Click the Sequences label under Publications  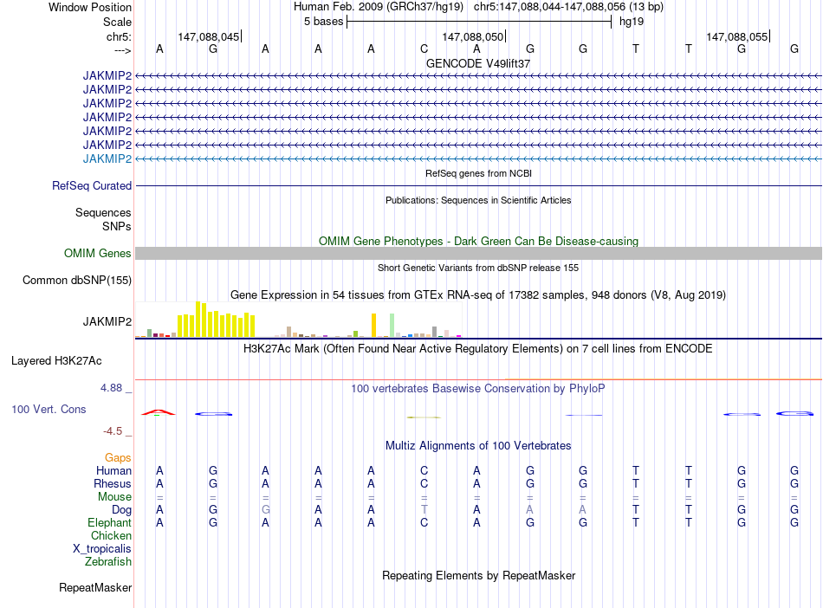tap(103, 212)
